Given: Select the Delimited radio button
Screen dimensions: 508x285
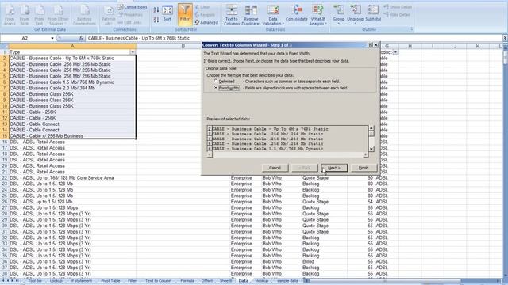Looking at the screenshot, I should click(x=216, y=81).
